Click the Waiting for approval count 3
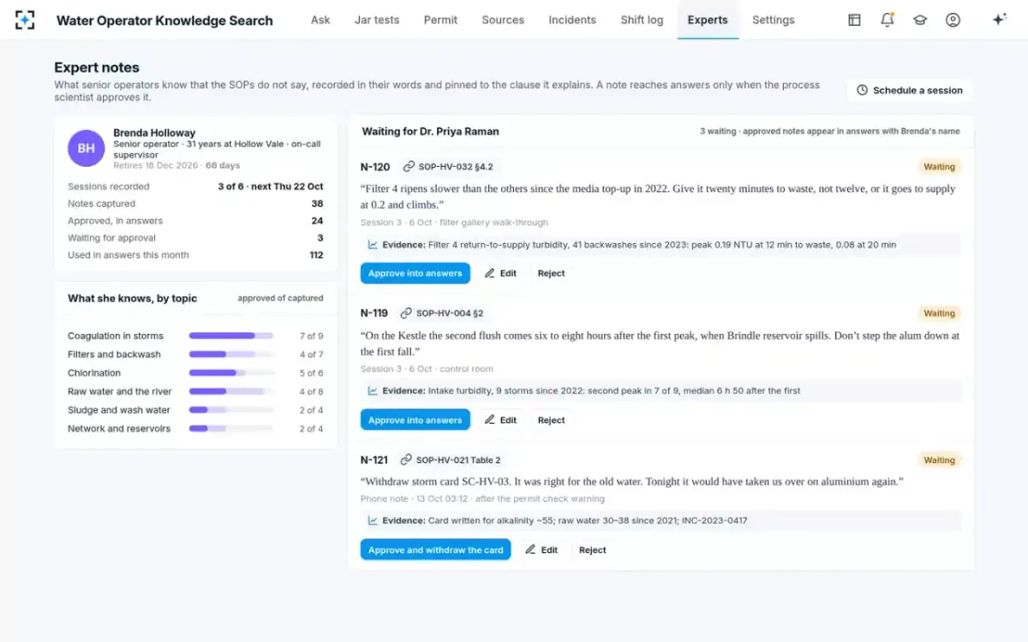Image resolution: width=1028 pixels, height=642 pixels. pyautogui.click(x=320, y=238)
